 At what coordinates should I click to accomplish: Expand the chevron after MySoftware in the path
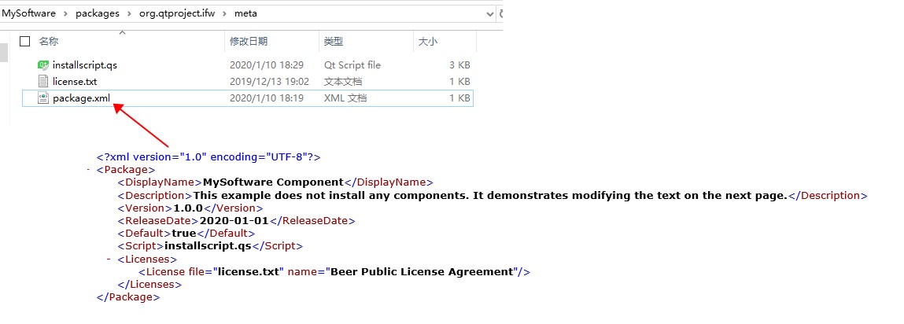point(66,13)
